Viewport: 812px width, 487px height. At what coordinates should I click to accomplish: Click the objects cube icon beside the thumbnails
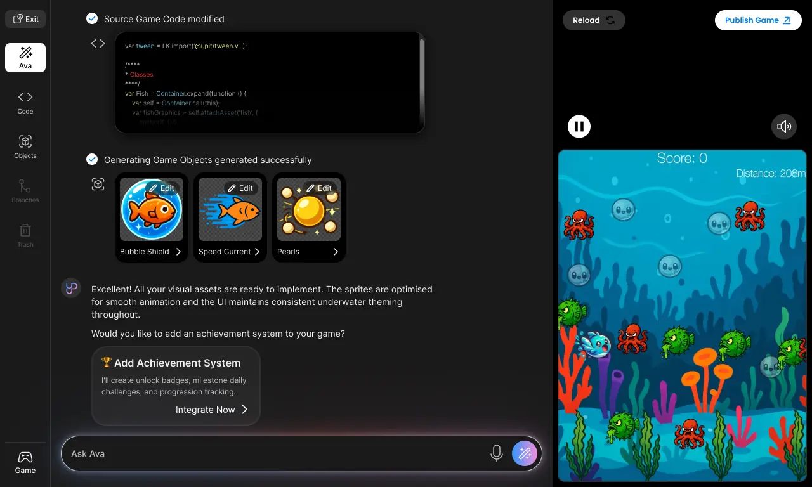tap(98, 184)
